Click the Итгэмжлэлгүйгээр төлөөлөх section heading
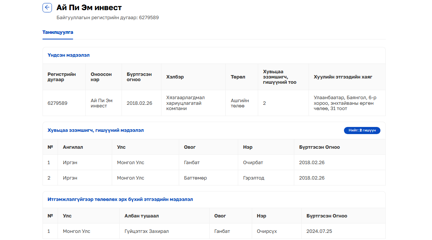Image resolution: width=432 pixels, height=240 pixels. pos(120,199)
